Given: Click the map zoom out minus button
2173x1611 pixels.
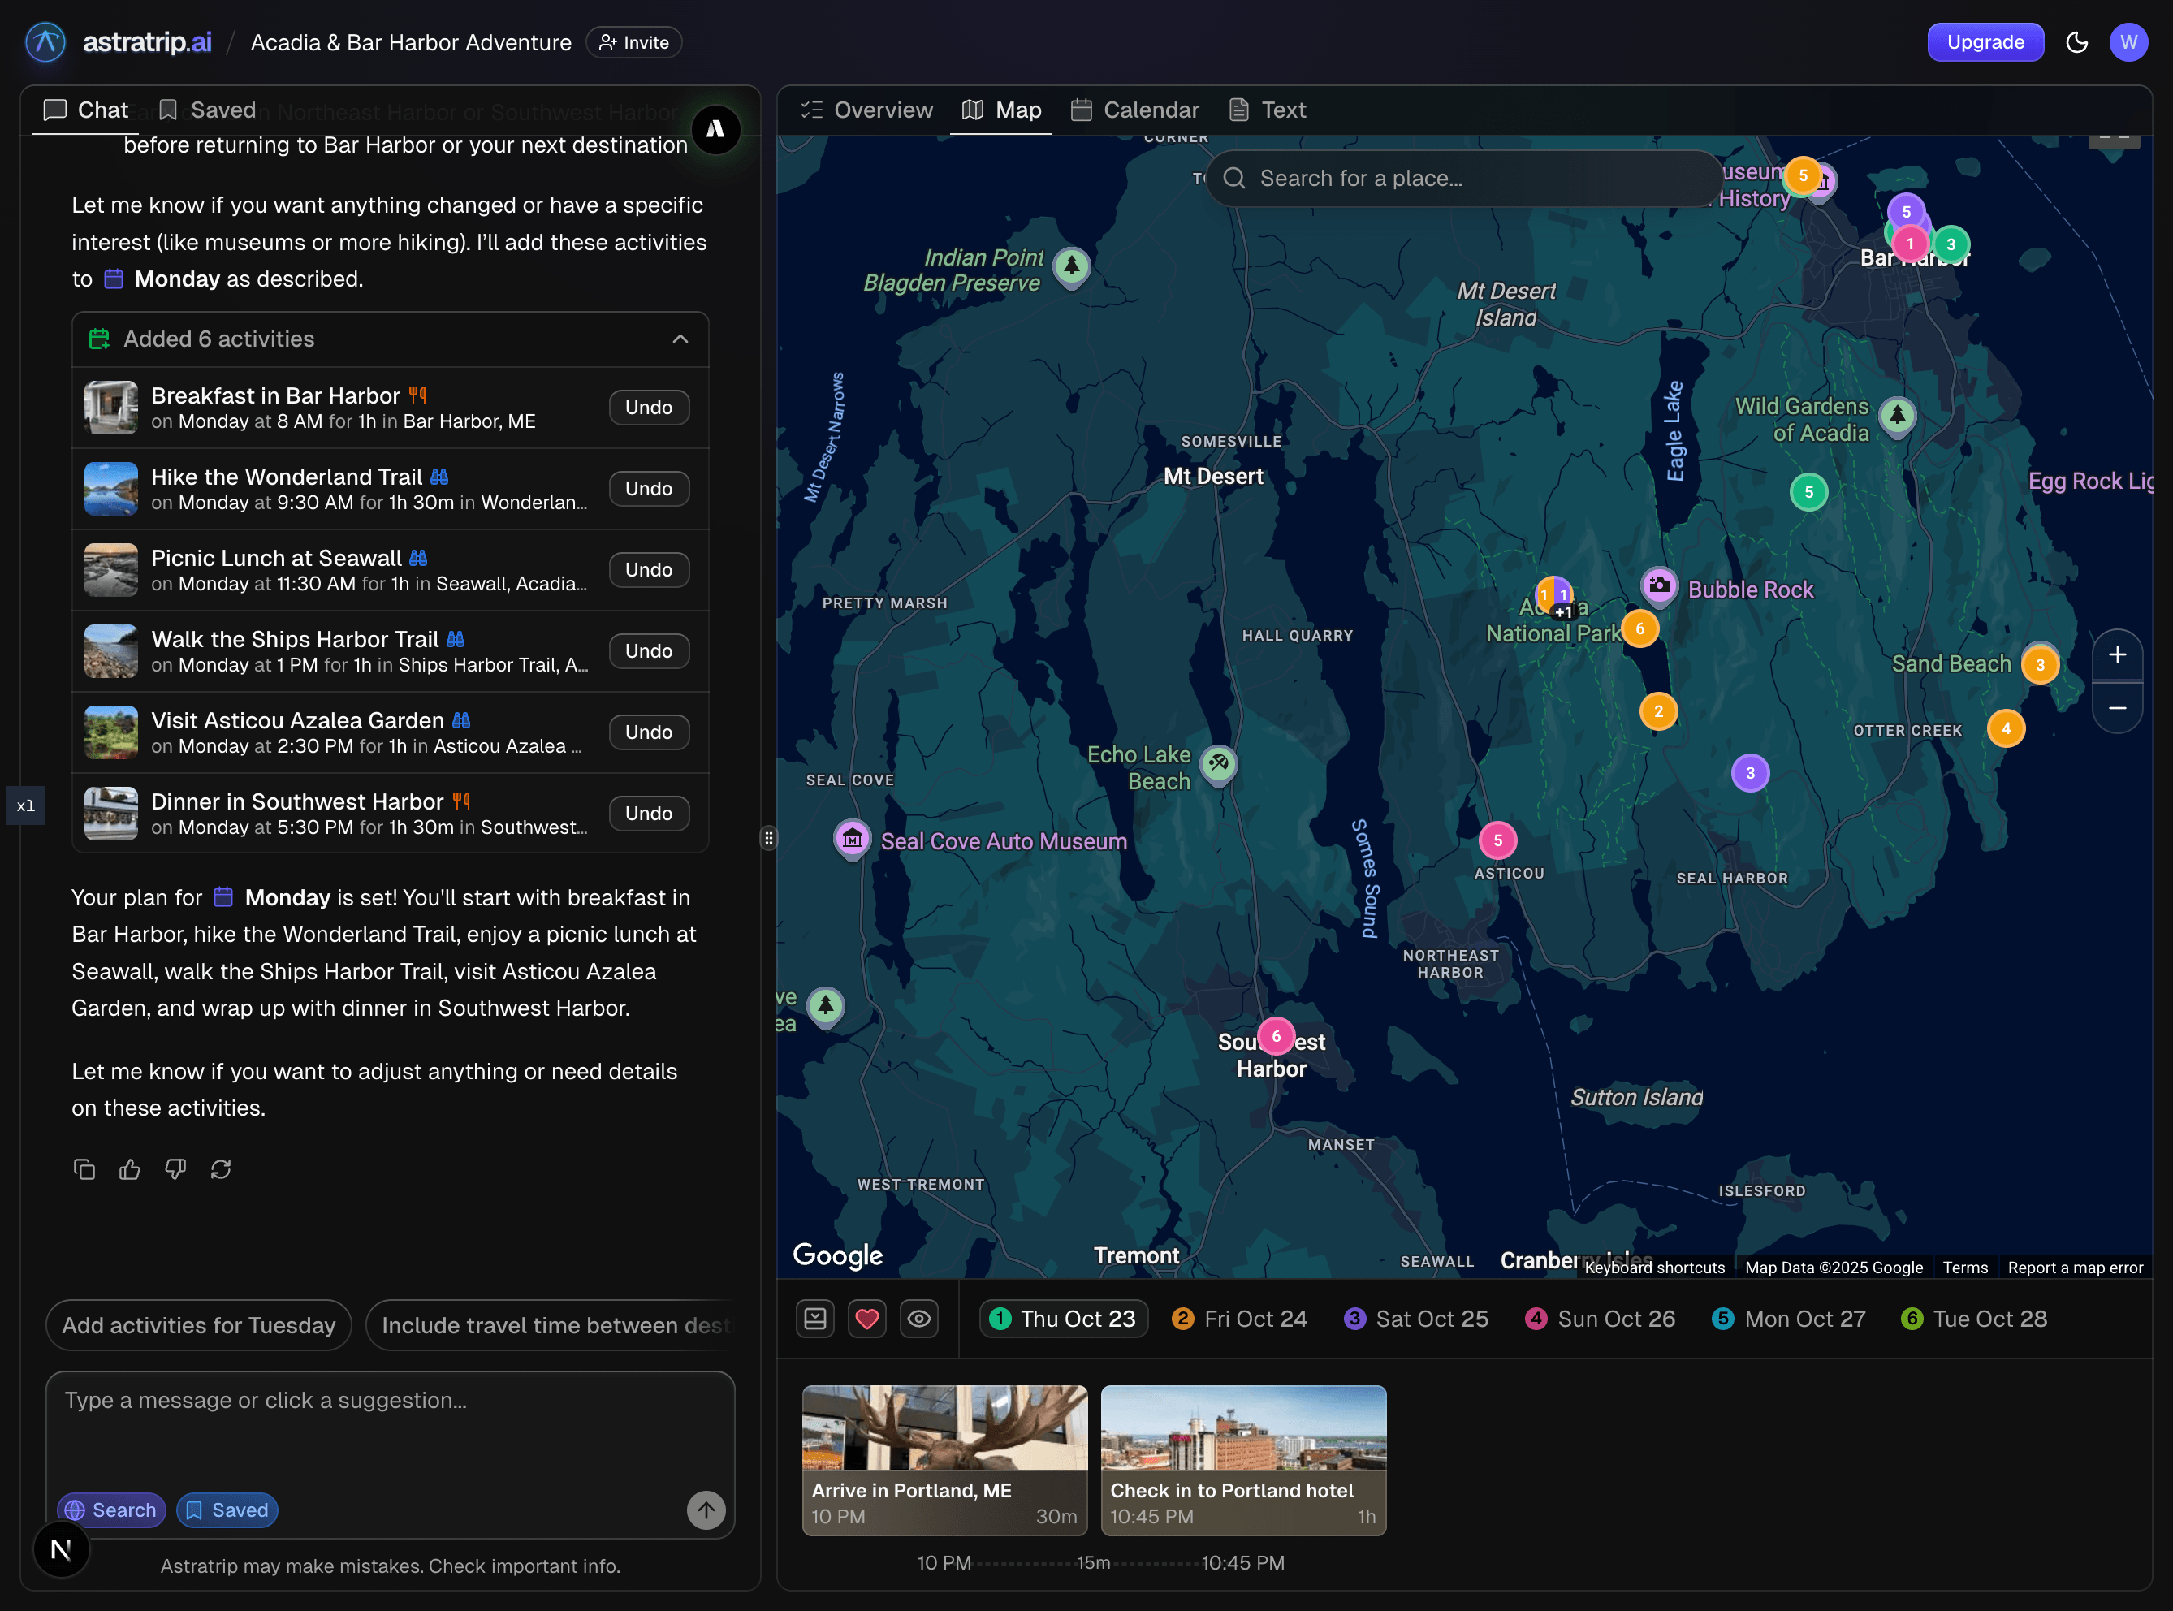Looking at the screenshot, I should coord(2116,708).
